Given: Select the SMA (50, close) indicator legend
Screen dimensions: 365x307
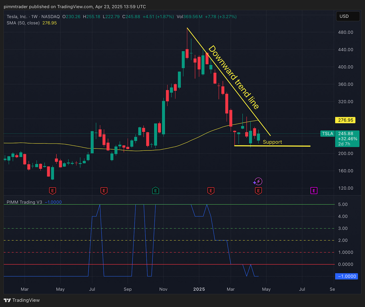Looking at the screenshot, I should [x=23, y=23].
